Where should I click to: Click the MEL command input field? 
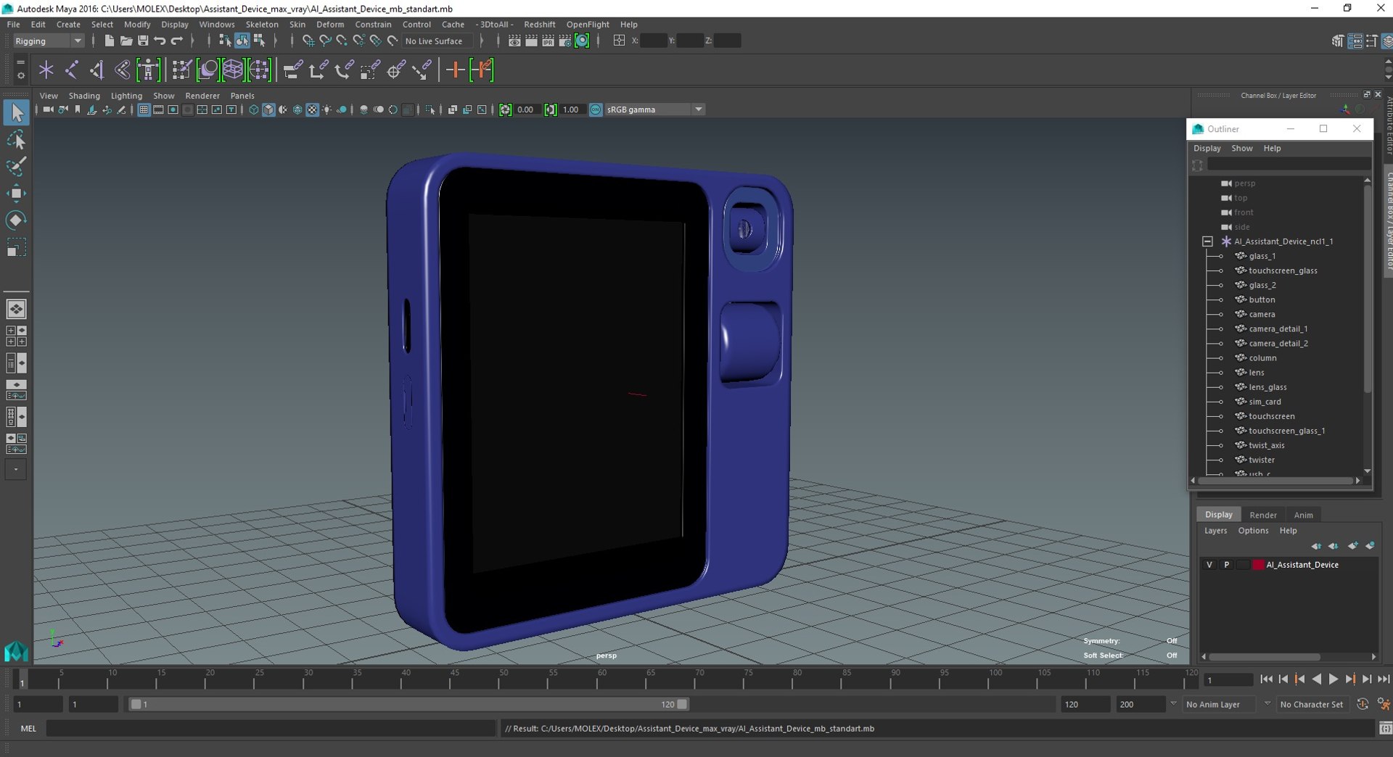[271, 728]
